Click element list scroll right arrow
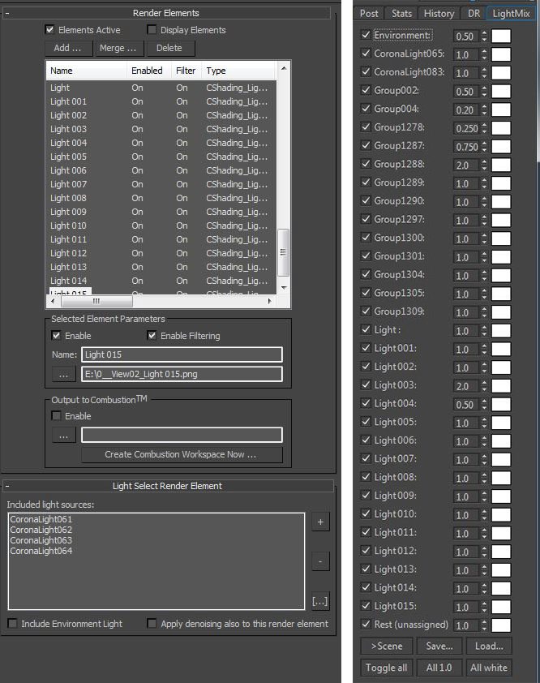 269,301
